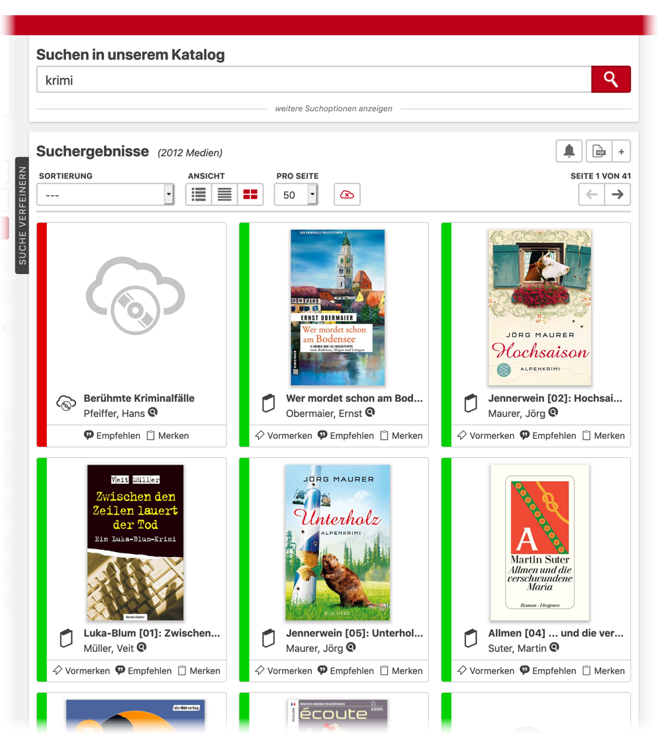Click the Unterholz book cover
The image size is (658, 734).
(338, 542)
